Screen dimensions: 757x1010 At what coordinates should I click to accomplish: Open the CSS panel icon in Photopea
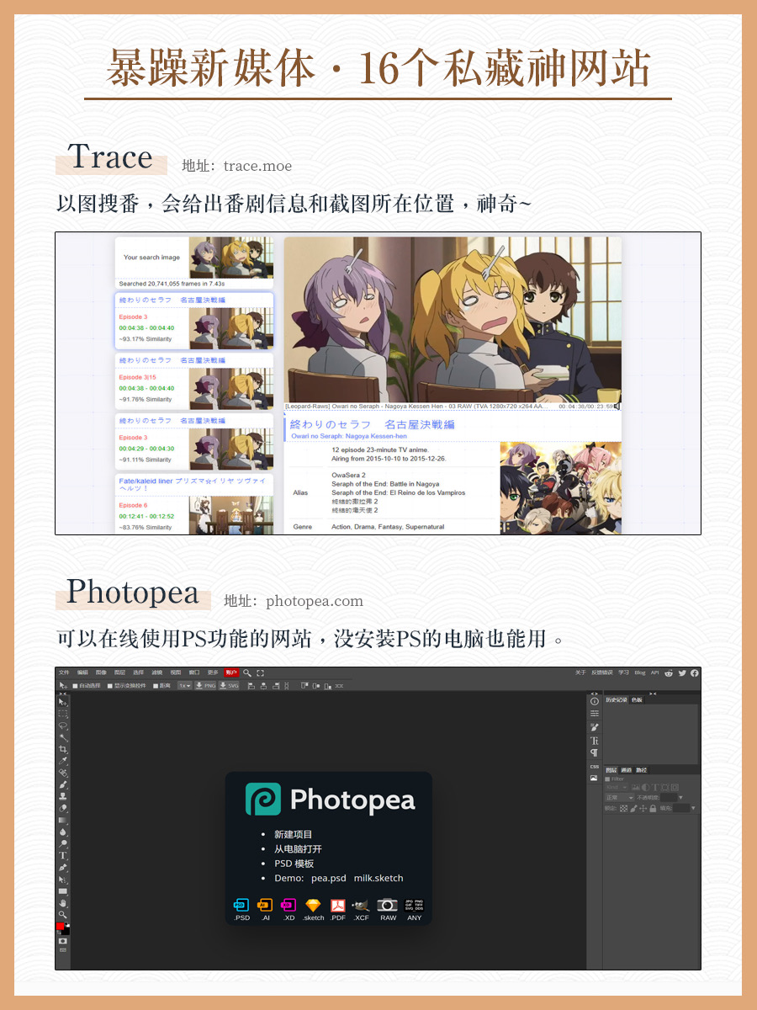(x=595, y=767)
